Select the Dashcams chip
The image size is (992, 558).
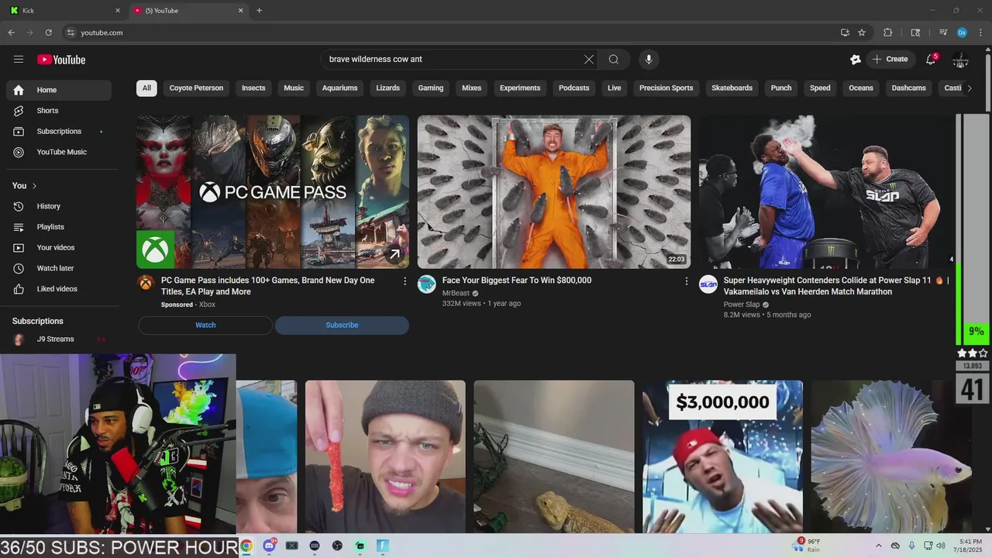coord(908,88)
